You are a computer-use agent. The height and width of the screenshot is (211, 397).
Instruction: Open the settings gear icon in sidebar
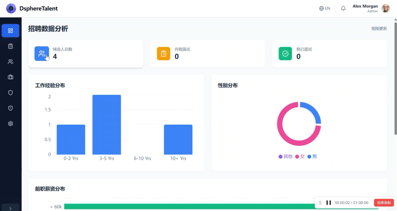(10, 124)
